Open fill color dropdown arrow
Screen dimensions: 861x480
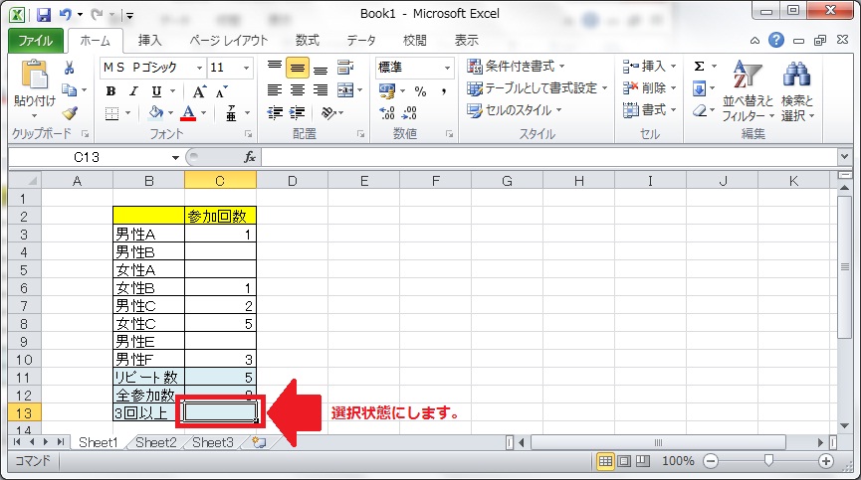click(171, 113)
